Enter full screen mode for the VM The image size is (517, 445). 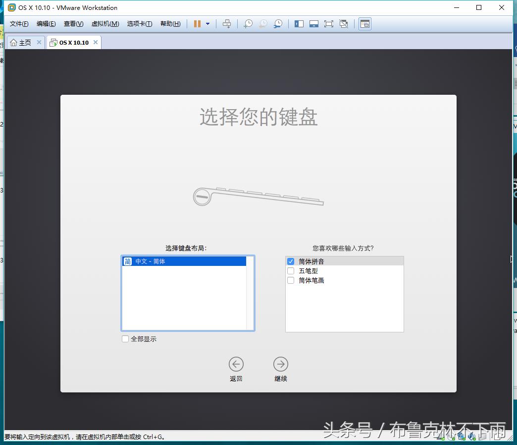coord(329,23)
